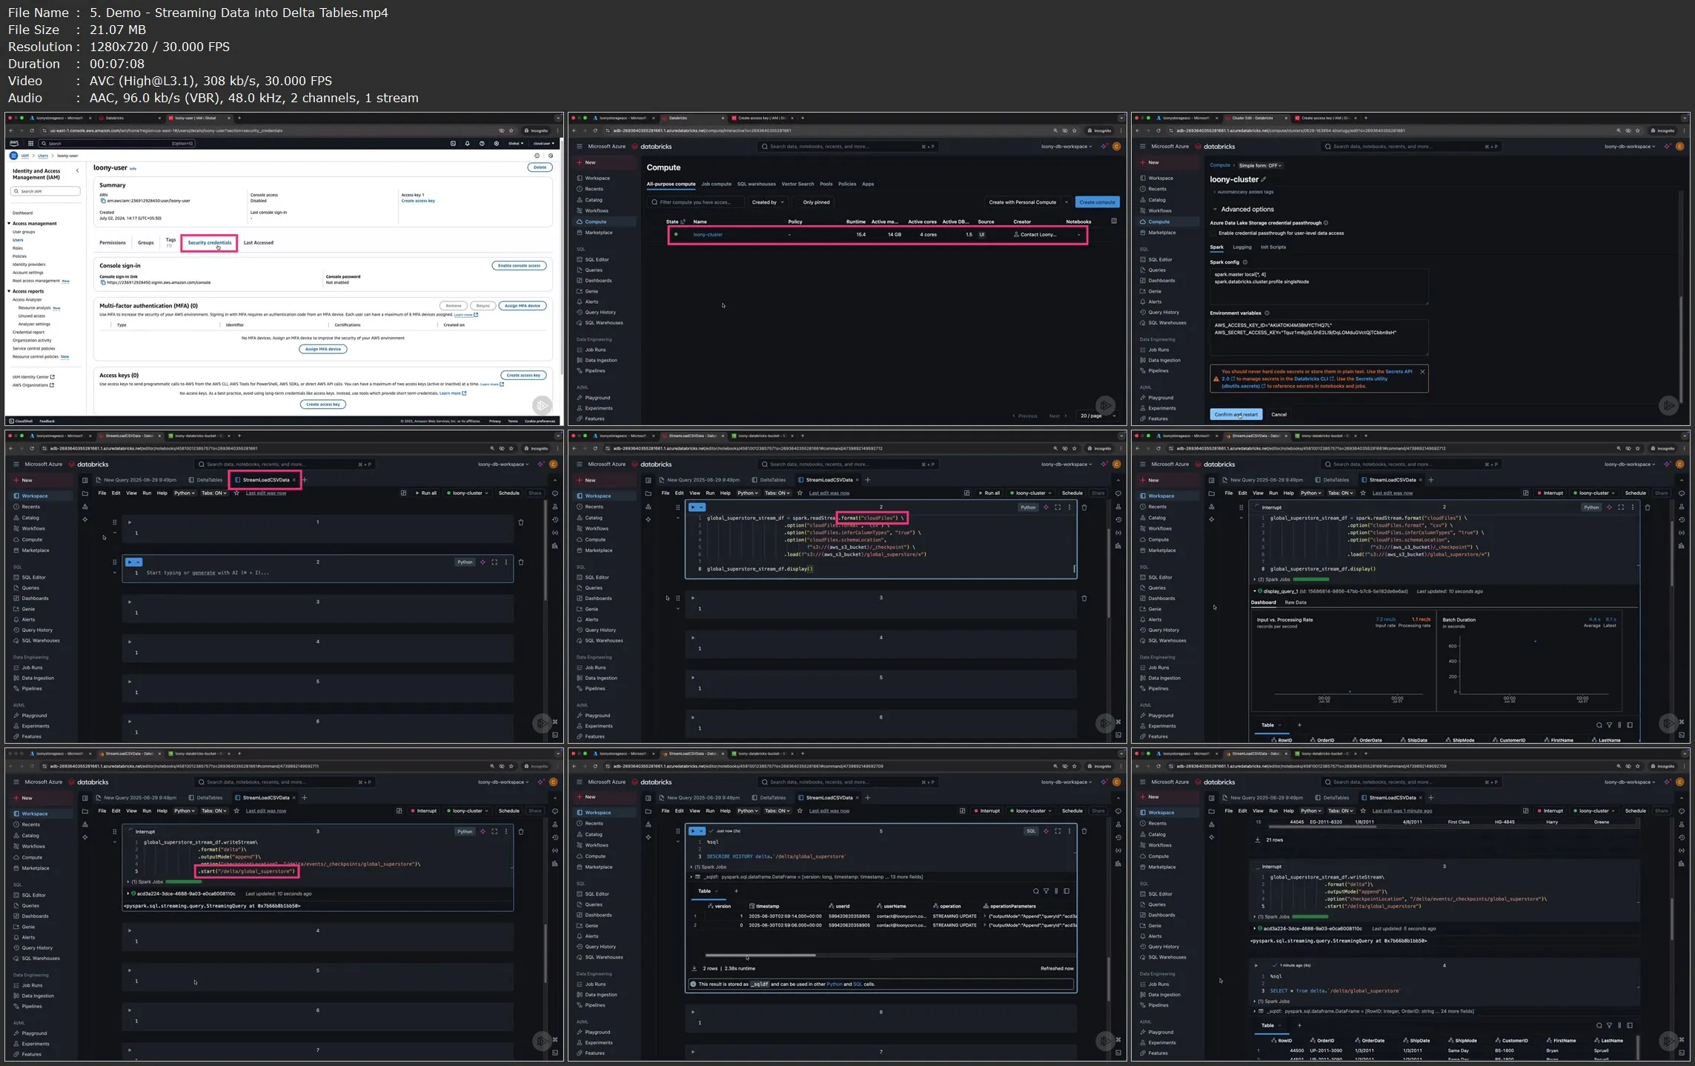Open Assistant sparkle in Compute list header

click(1104, 147)
